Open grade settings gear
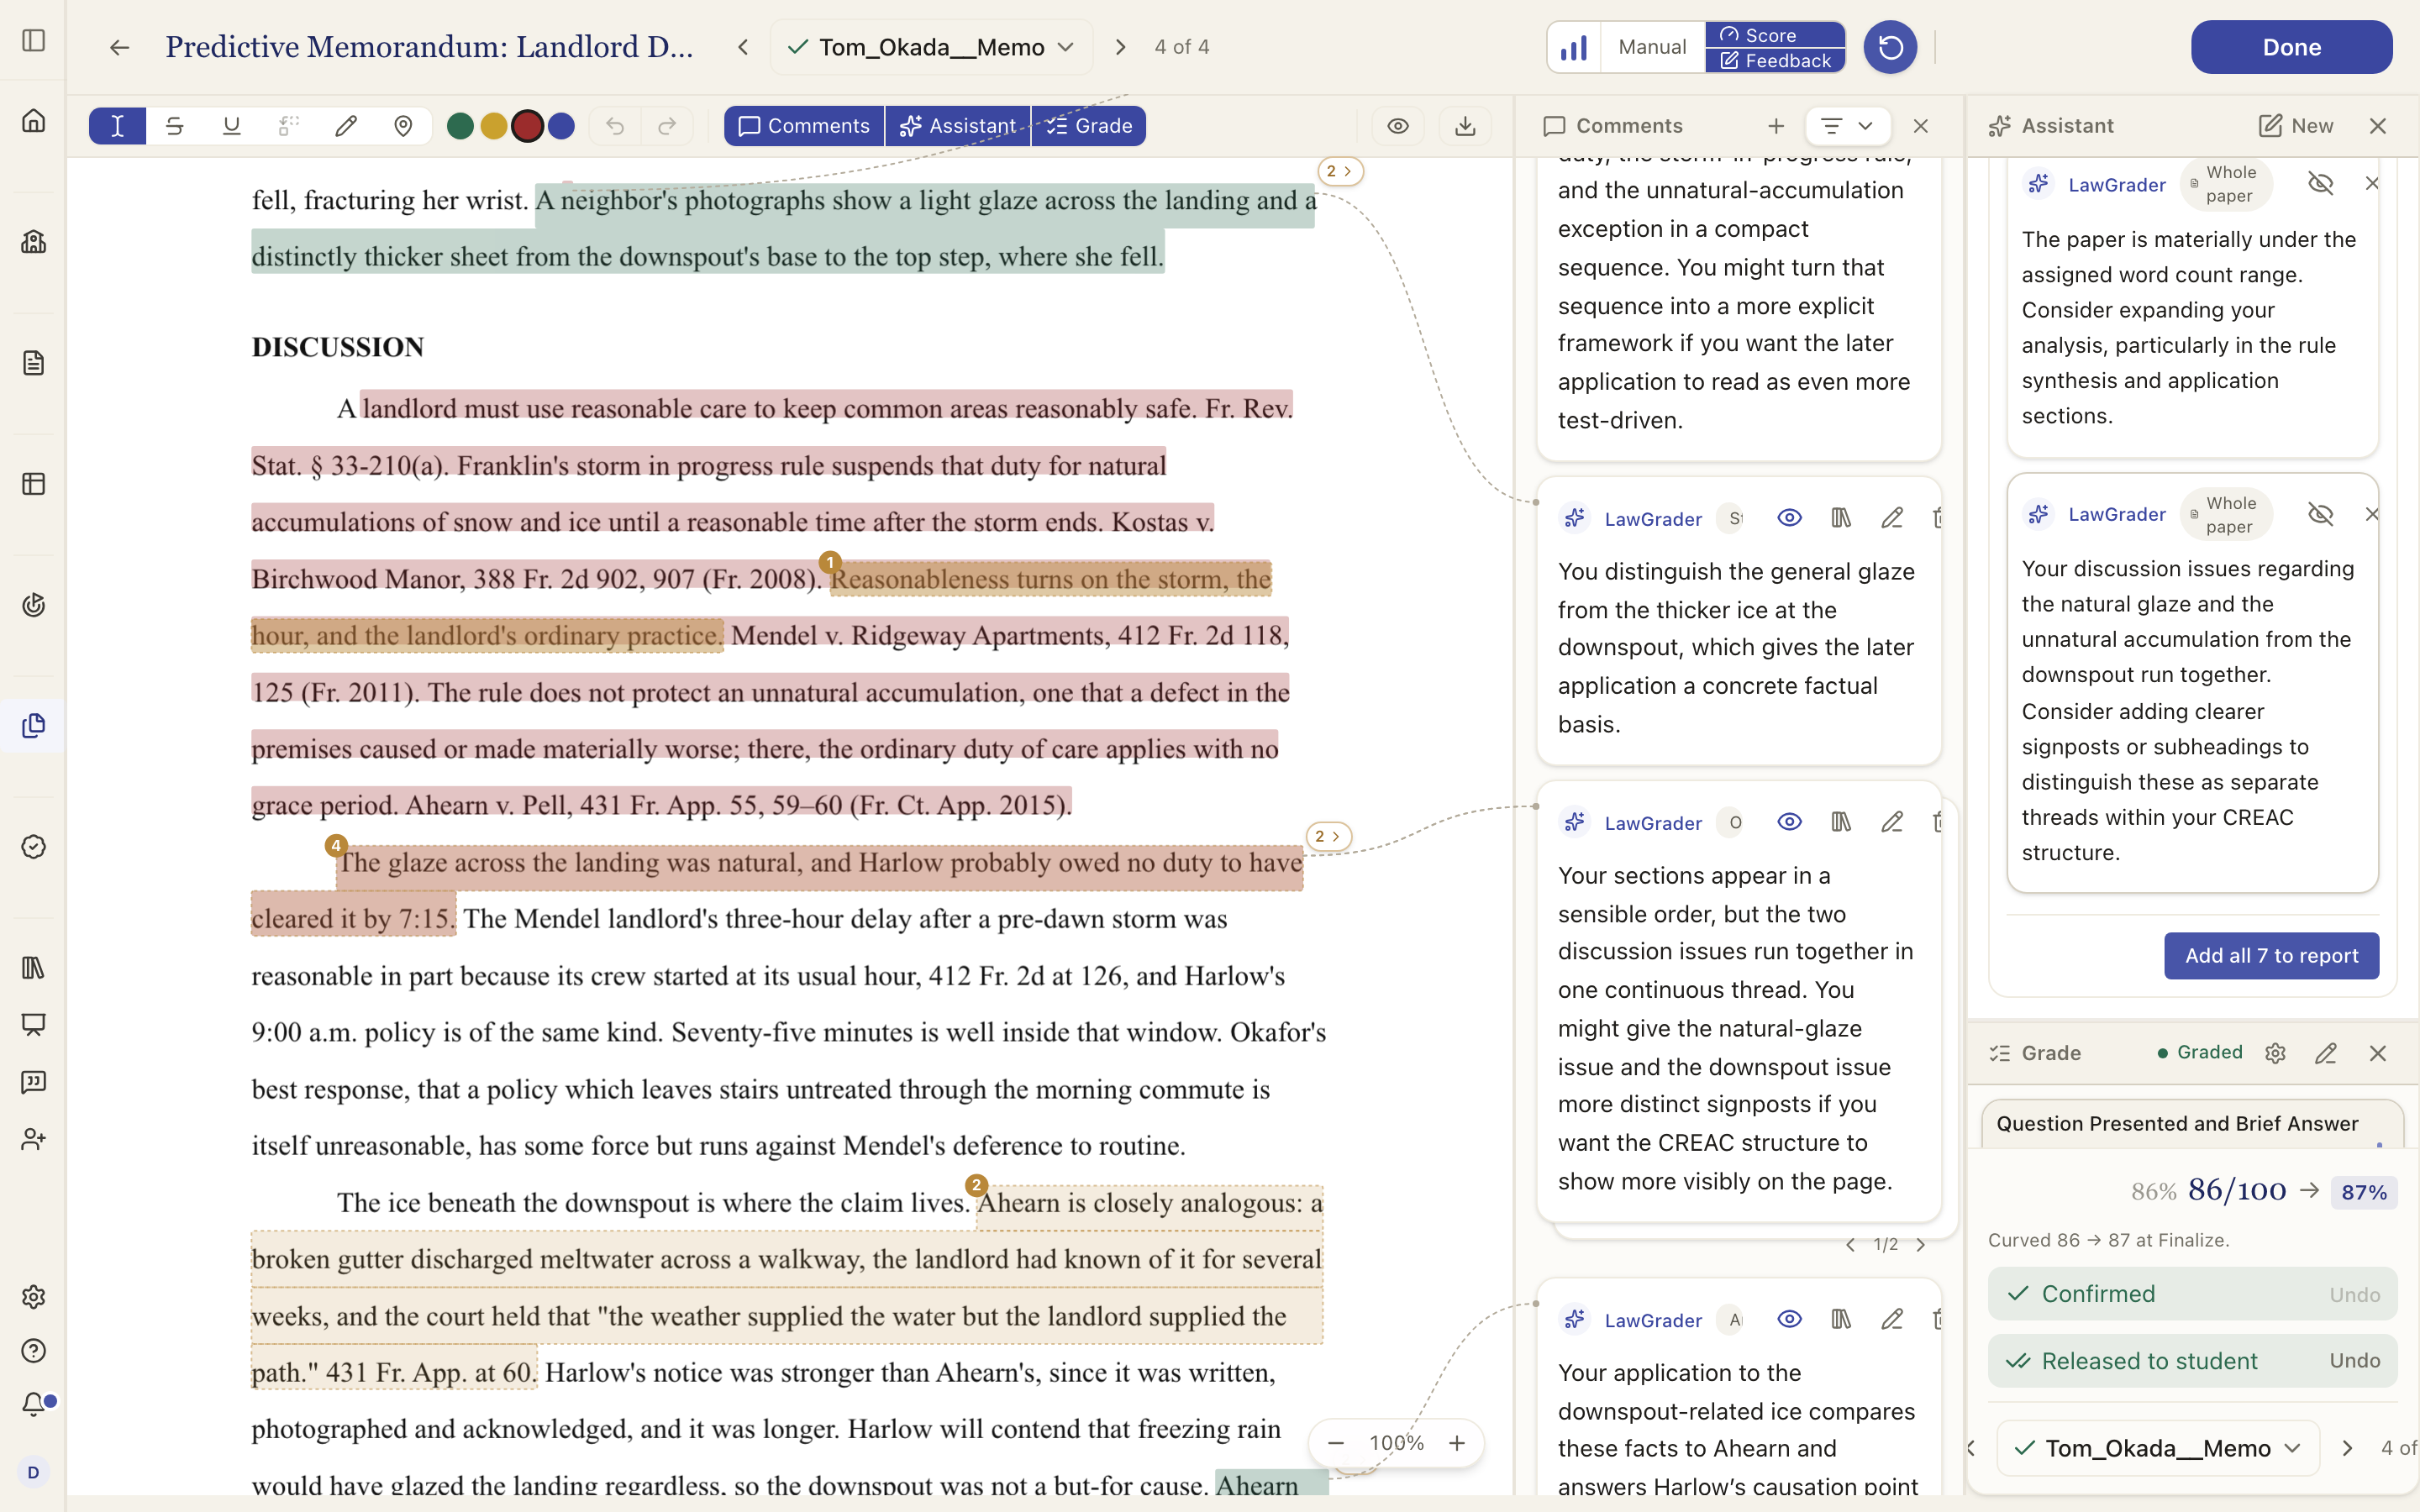The width and height of the screenshot is (2420, 1512). click(2275, 1053)
